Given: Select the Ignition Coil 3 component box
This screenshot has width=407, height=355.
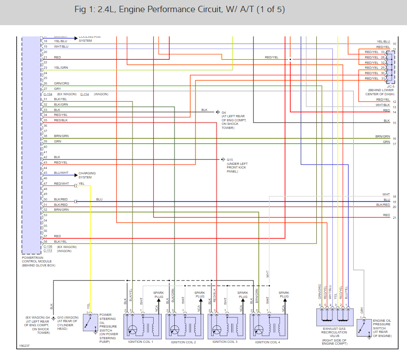Looking at the screenshot, I should click(226, 326).
